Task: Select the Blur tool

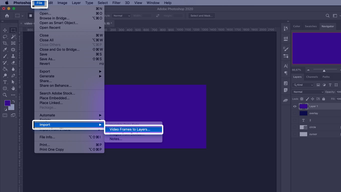Action: (x=13, y=69)
